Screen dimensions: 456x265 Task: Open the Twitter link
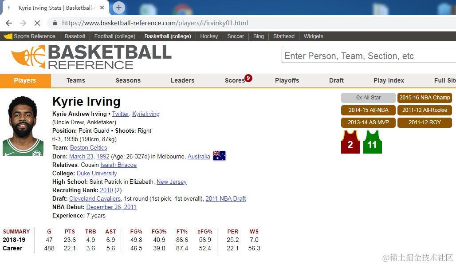click(121, 114)
